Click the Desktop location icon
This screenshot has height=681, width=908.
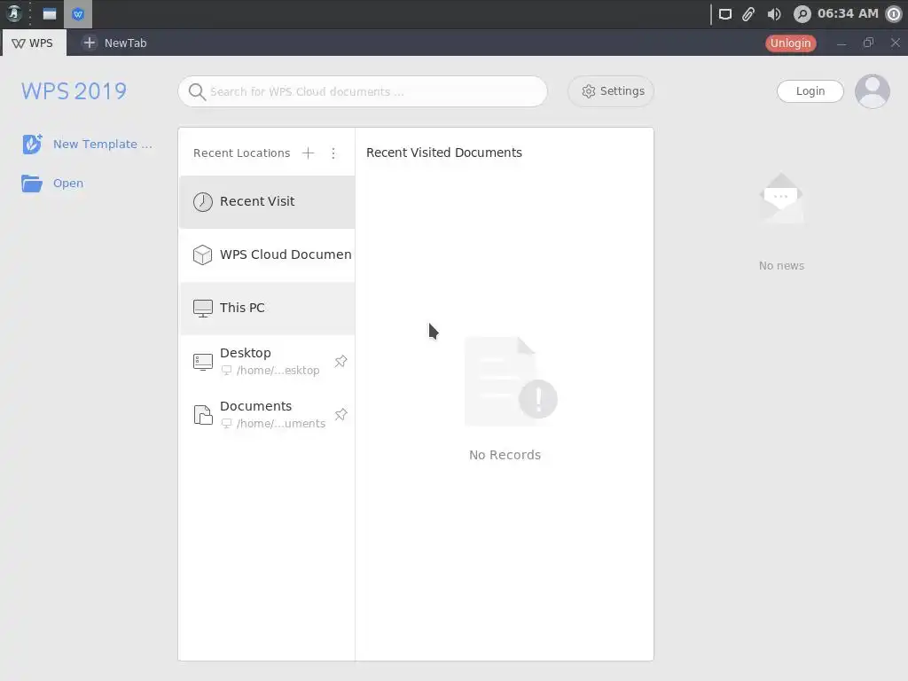[203, 362]
